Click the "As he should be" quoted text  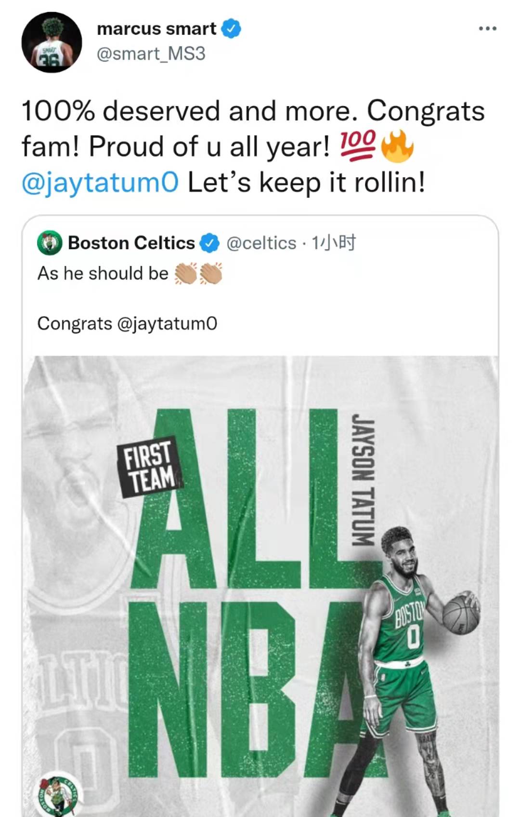[103, 273]
